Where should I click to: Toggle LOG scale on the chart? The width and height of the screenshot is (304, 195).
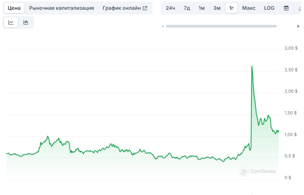click(269, 8)
